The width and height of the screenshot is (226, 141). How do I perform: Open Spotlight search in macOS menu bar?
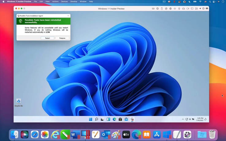[x=210, y=2]
